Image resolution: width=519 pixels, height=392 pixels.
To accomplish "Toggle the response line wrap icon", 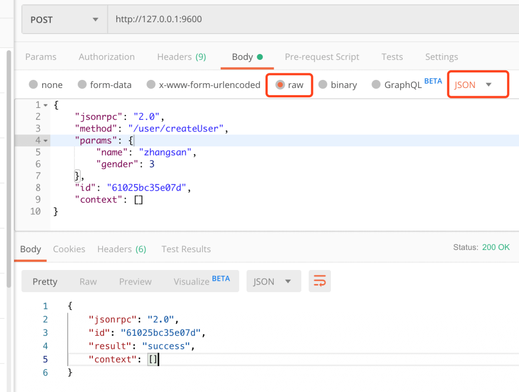I will pyautogui.click(x=320, y=281).
